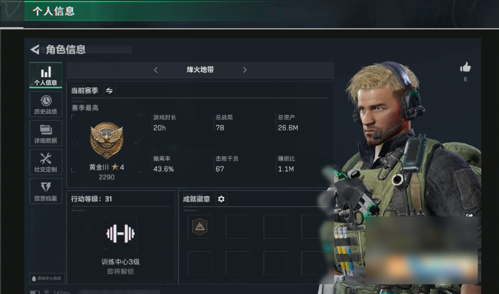Click the training center dumbbell icon

pos(121,234)
